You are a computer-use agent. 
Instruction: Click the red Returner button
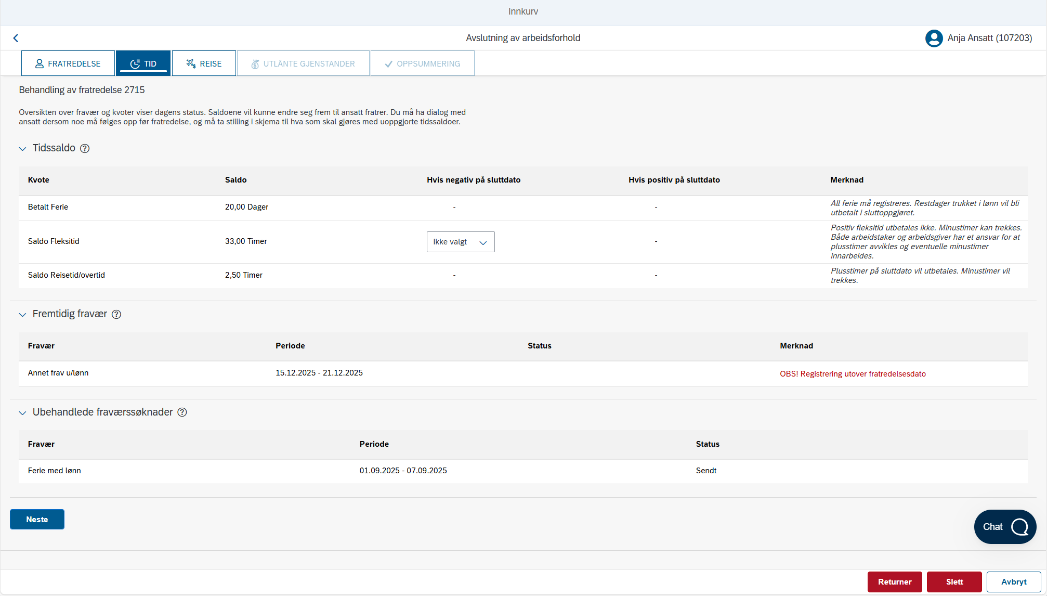tap(895, 582)
